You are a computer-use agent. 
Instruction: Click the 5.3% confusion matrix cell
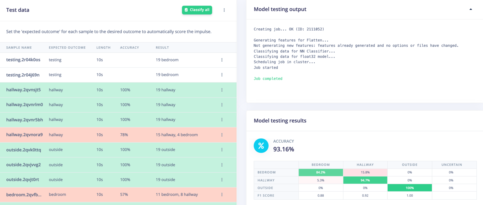pos(321,180)
